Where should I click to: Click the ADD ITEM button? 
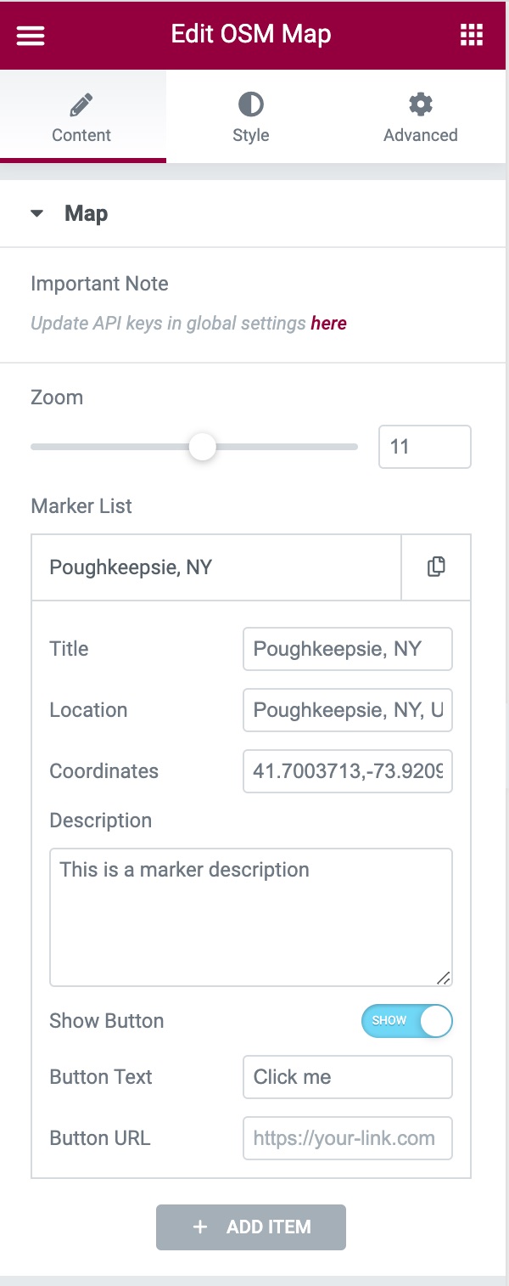[x=251, y=1227]
